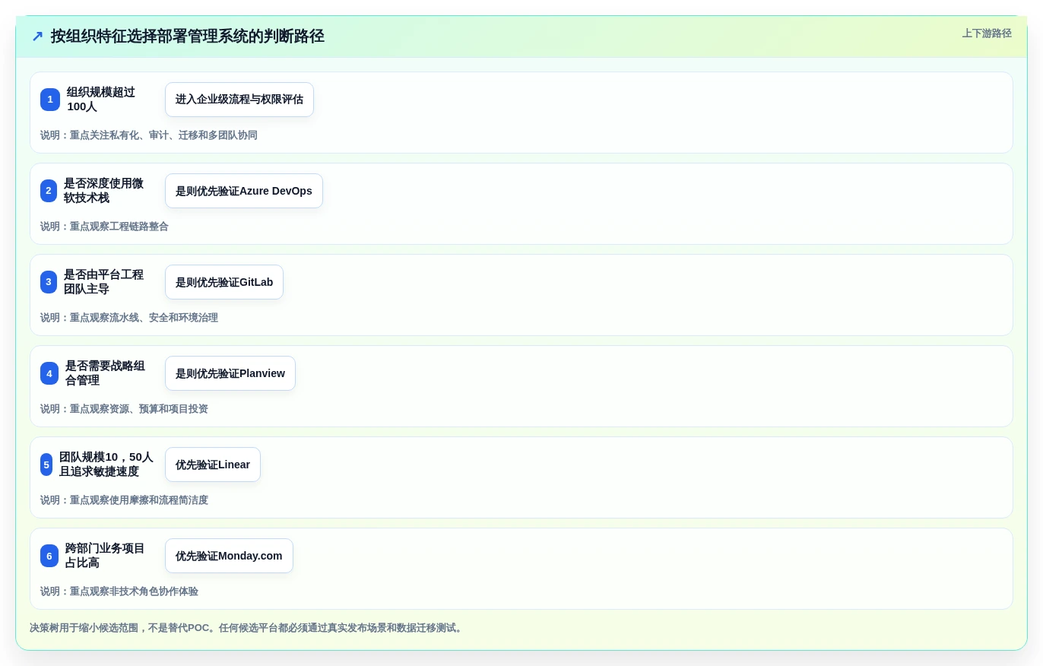The width and height of the screenshot is (1043, 666).
Task: Click the step 4 number badge
Action: (49, 373)
